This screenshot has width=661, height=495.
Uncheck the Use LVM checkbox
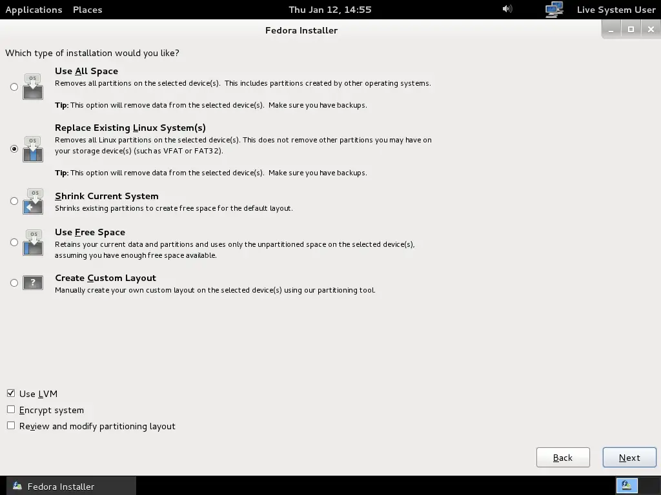11,393
